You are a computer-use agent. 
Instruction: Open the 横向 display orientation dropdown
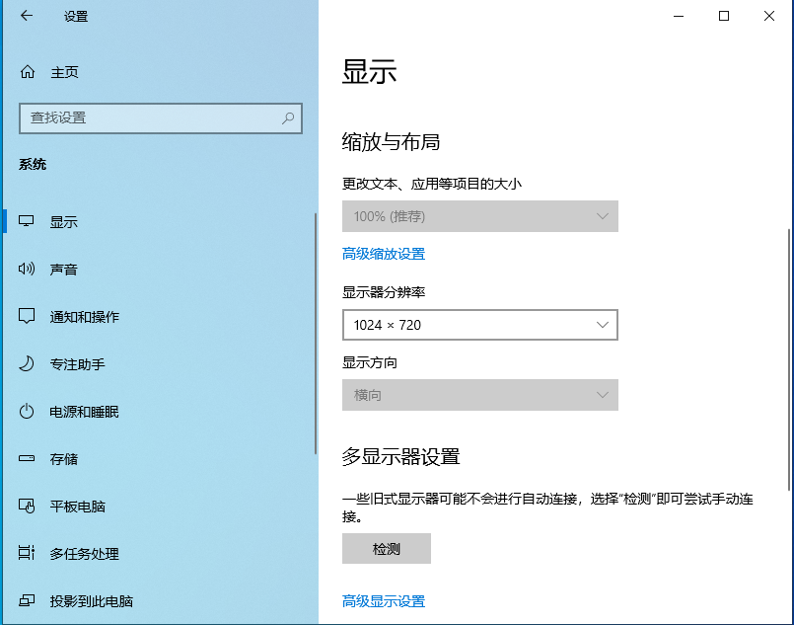coord(480,394)
